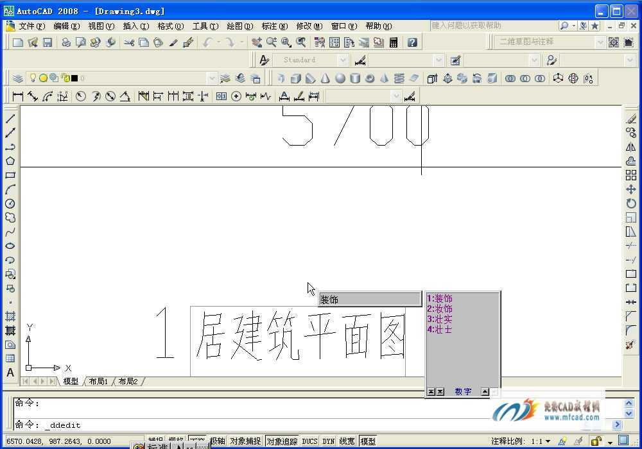Switch to the 布局2 tab
The width and height of the screenshot is (642, 449).
[128, 382]
